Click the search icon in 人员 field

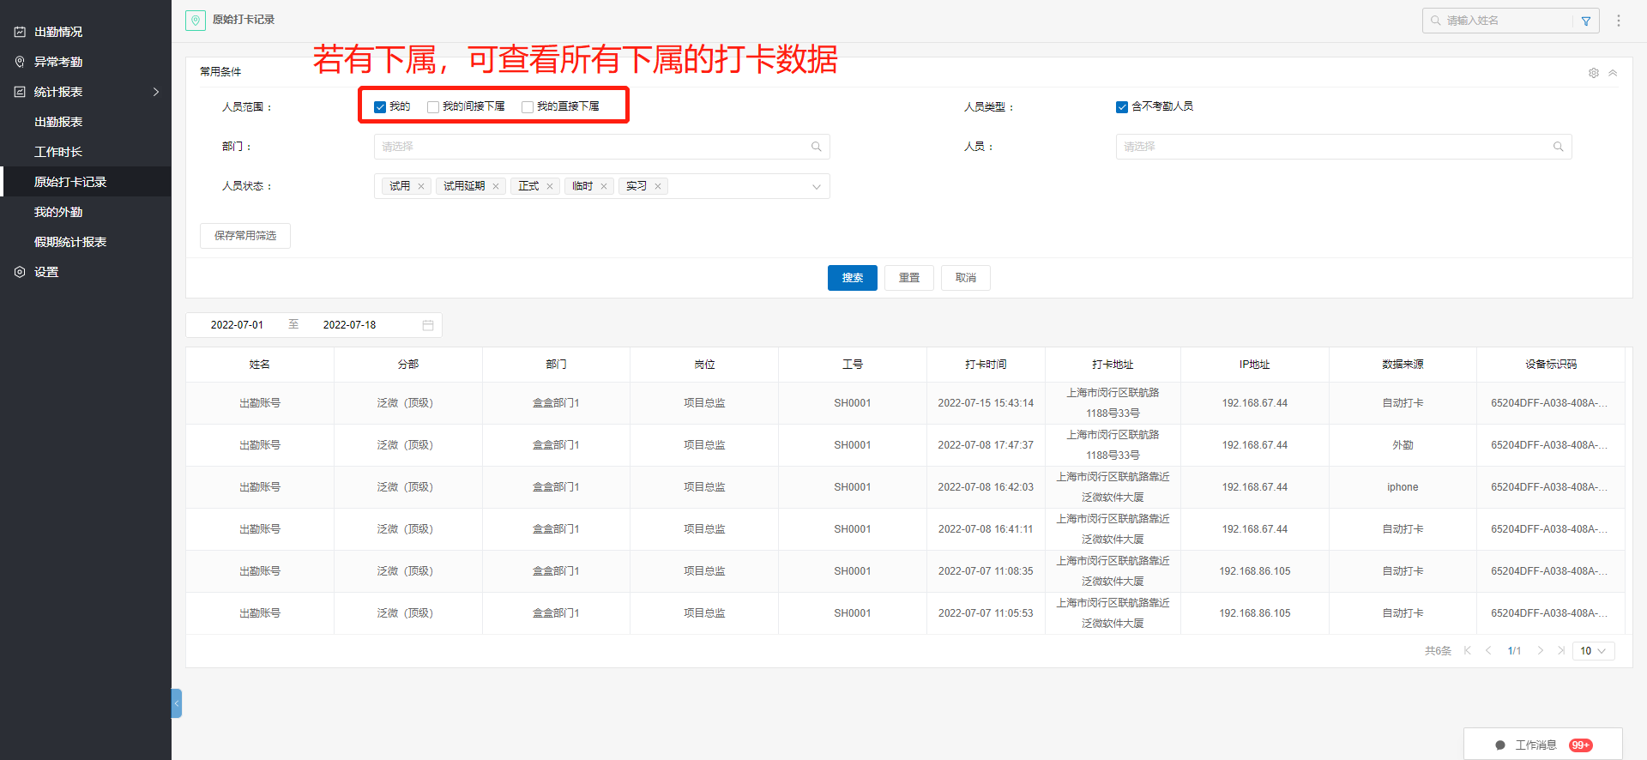(x=1559, y=147)
